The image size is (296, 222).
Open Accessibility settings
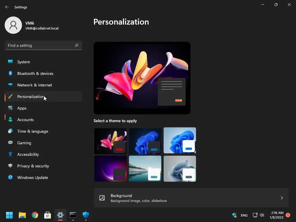(x=43, y=154)
